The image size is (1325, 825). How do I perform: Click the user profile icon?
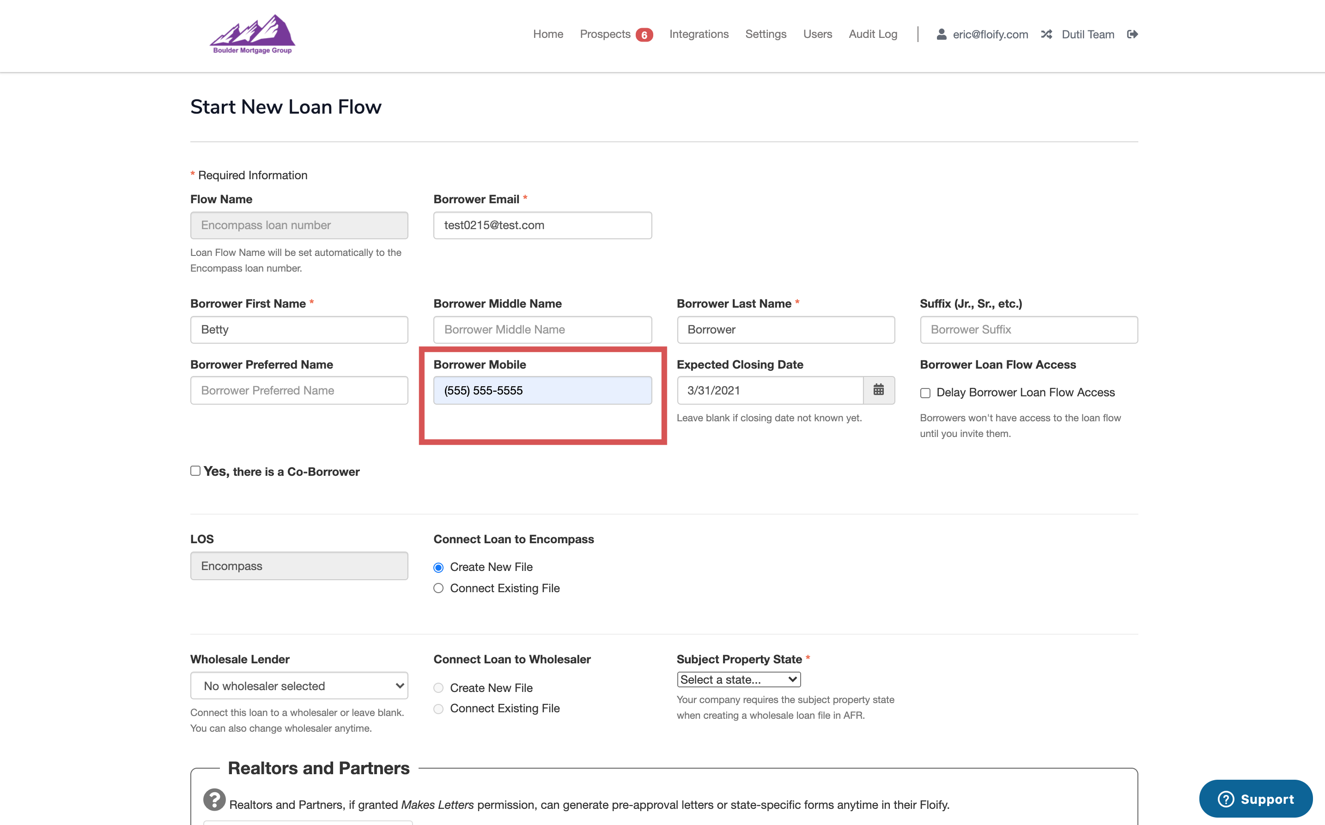(x=942, y=34)
